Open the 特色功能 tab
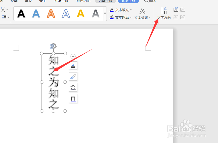The image size is (218, 143). click(x=83, y=1)
